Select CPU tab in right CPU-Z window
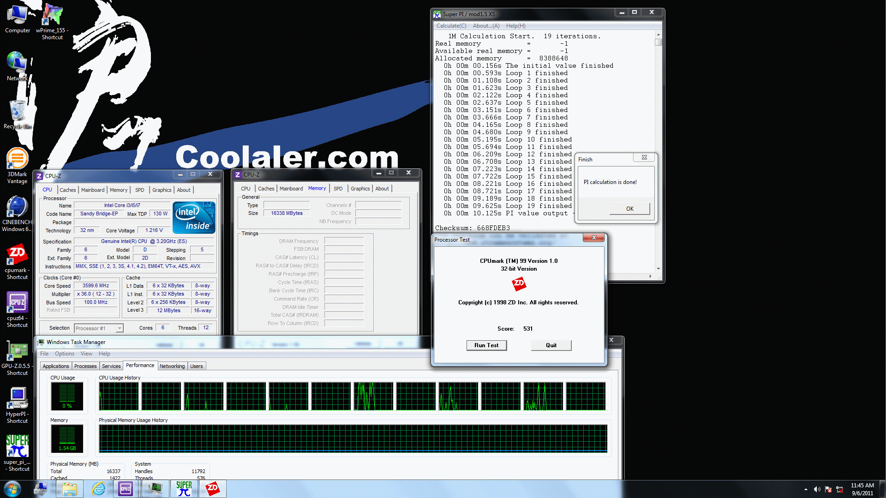The image size is (886, 498). [x=245, y=189]
